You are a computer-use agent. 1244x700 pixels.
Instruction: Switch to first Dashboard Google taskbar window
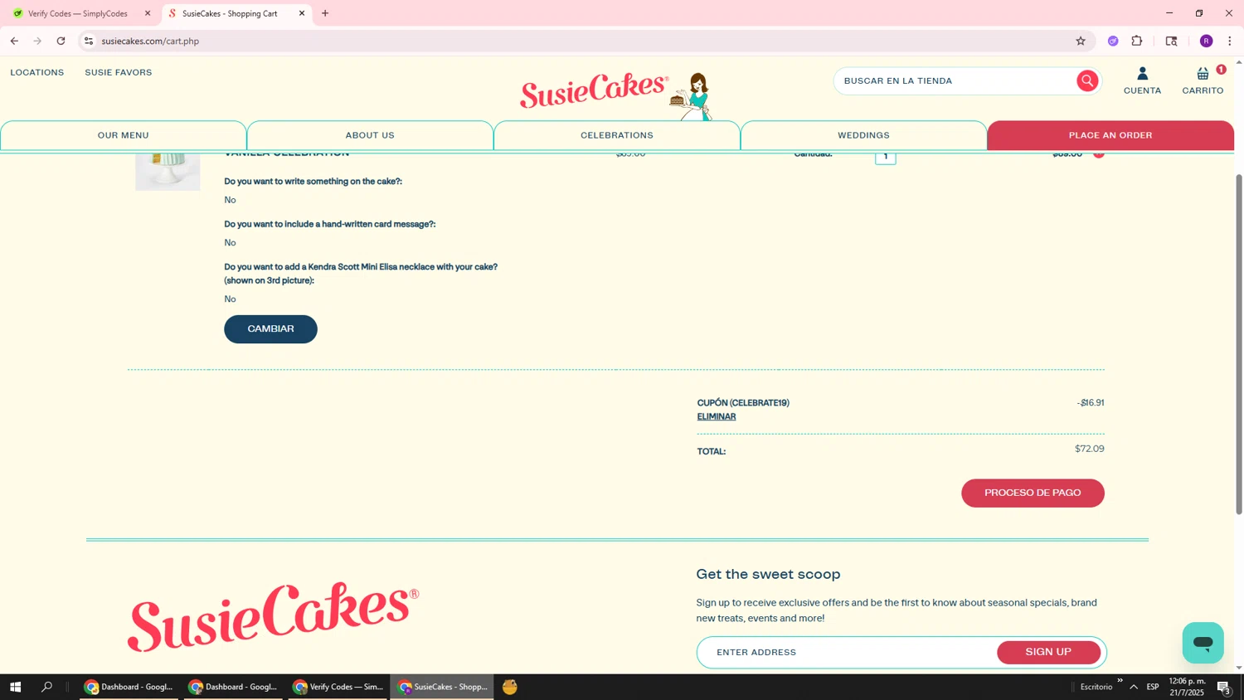pos(129,687)
